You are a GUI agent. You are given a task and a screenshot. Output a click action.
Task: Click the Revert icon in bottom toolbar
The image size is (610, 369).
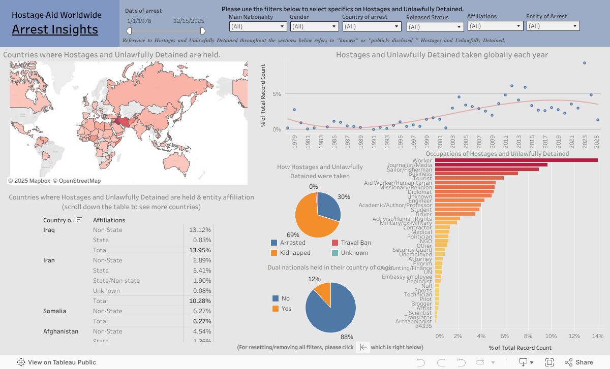click(460, 362)
